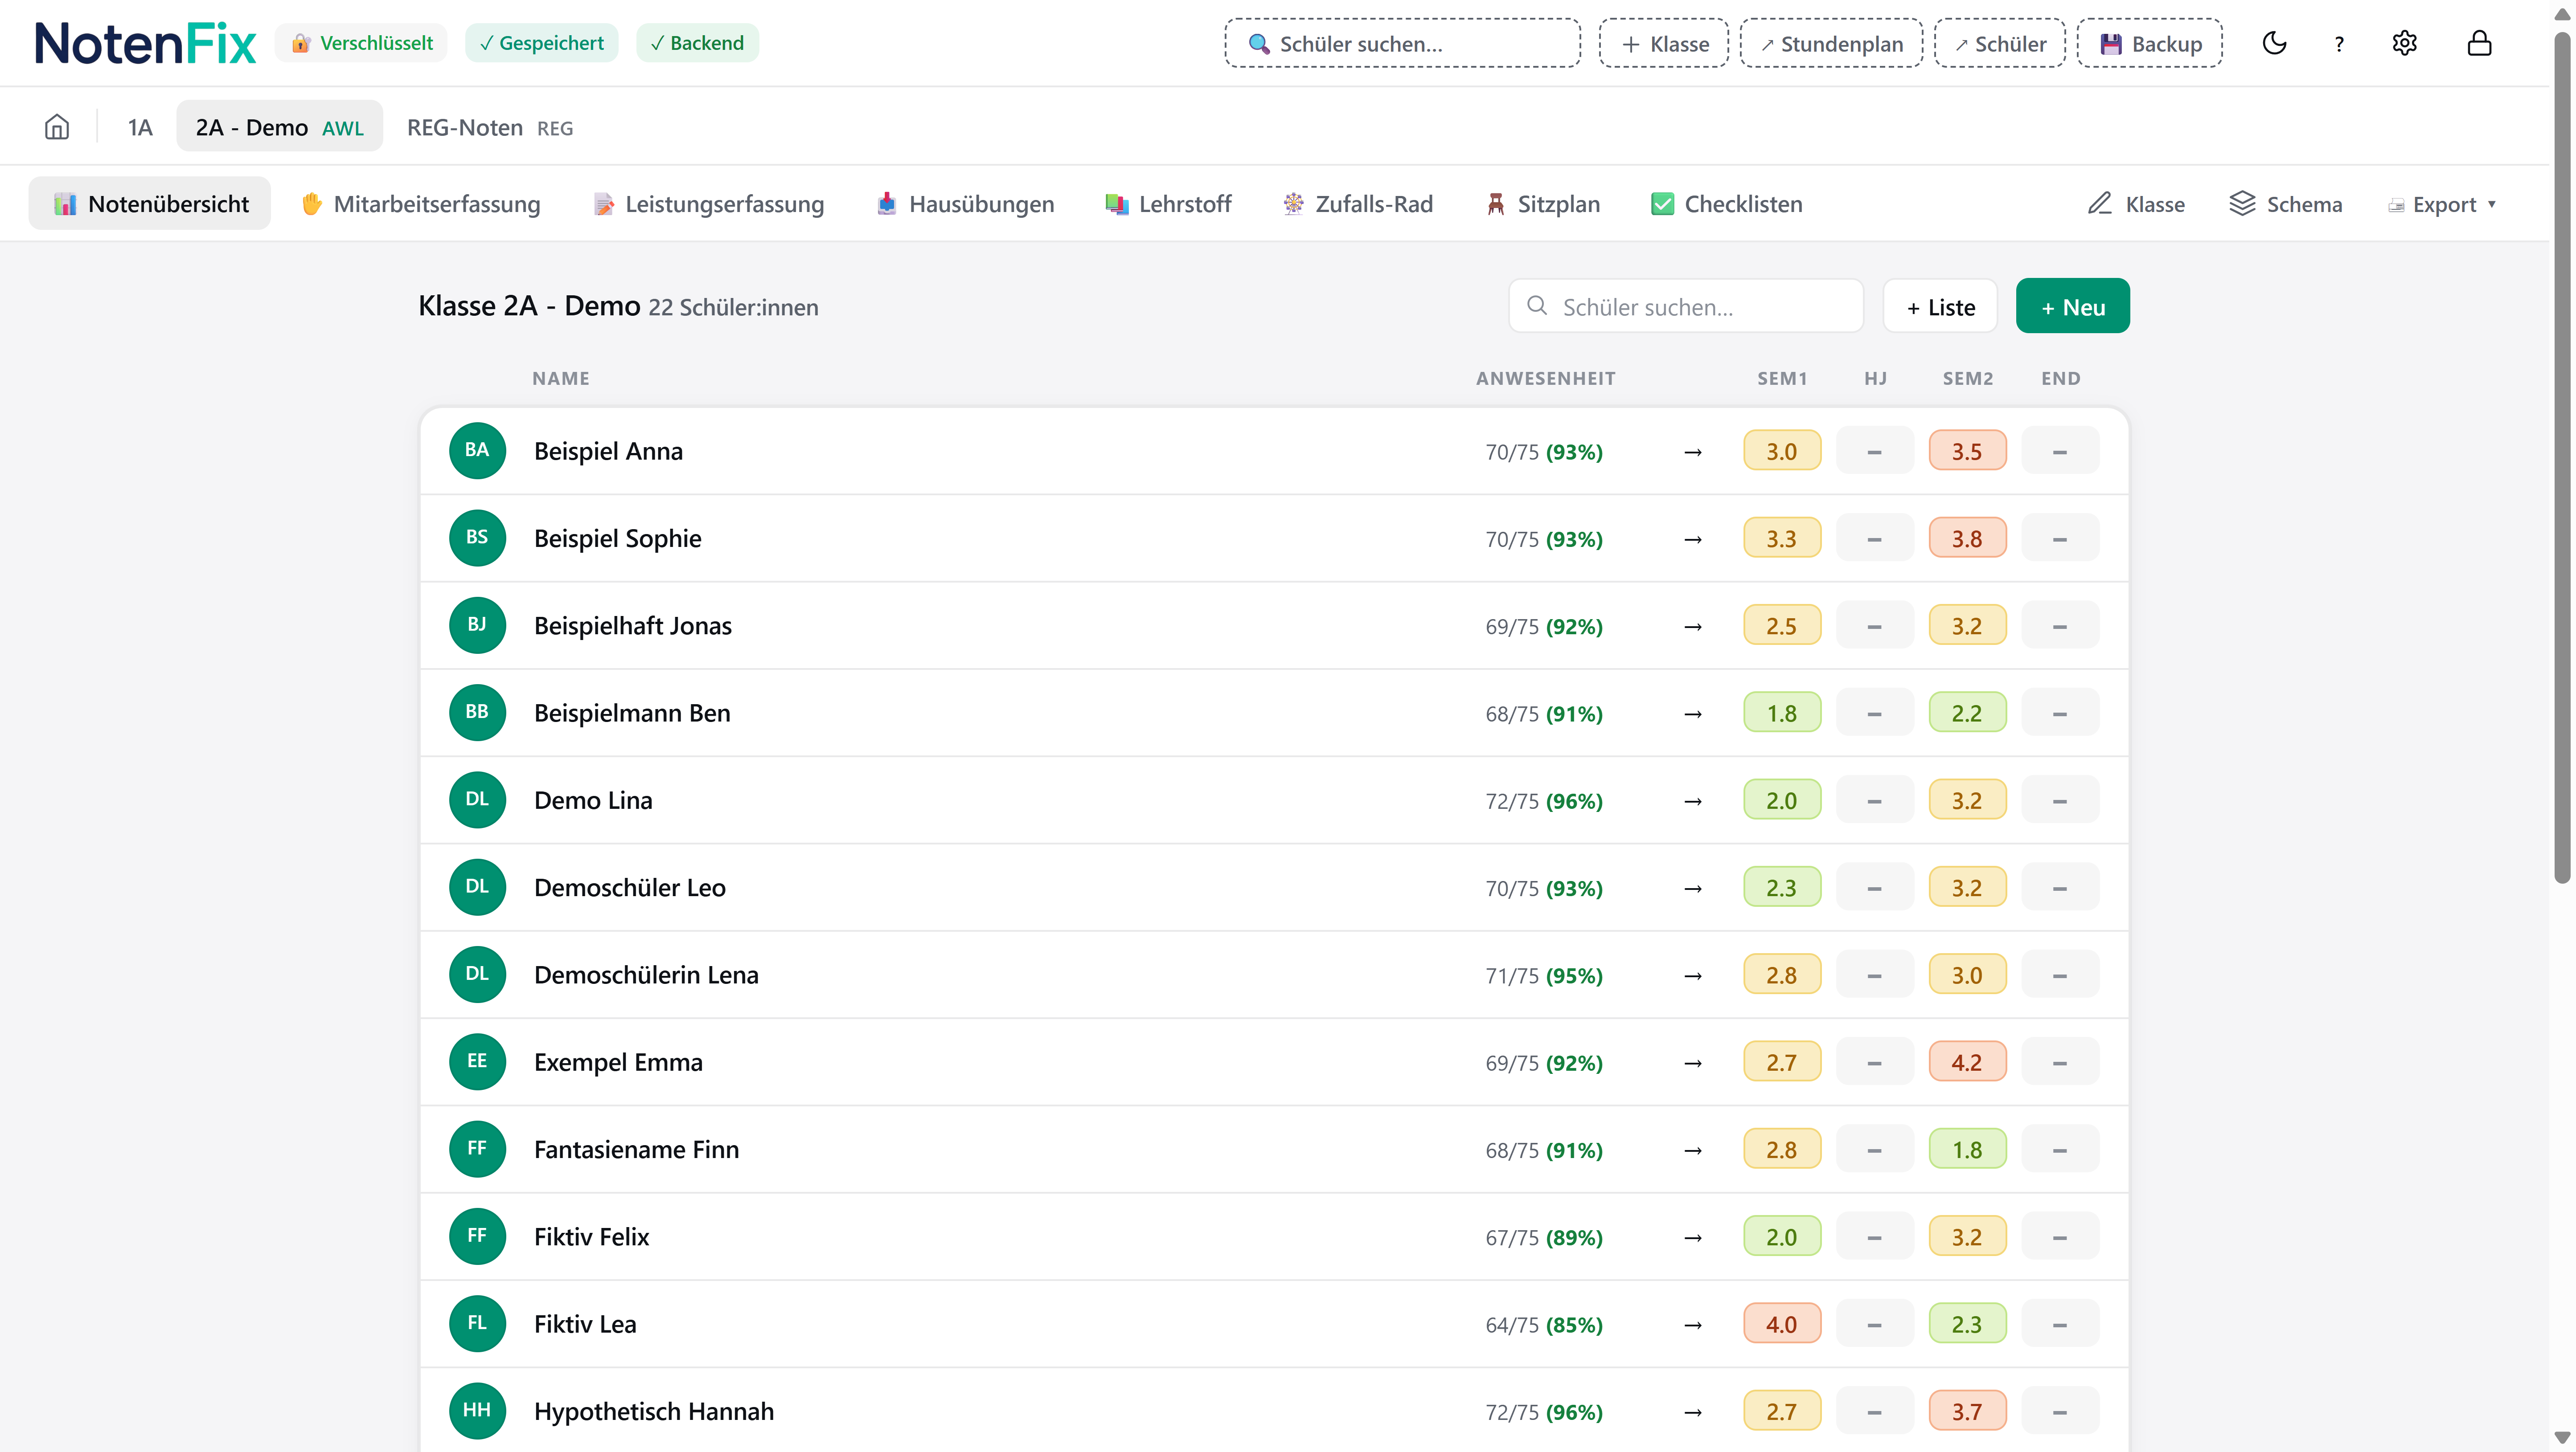The height and width of the screenshot is (1452, 2576).
Task: Select student name Fantasiename Finn
Action: [x=637, y=1149]
